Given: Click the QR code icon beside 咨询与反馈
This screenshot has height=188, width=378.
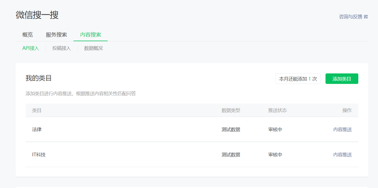Looking at the screenshot, I should [366, 17].
